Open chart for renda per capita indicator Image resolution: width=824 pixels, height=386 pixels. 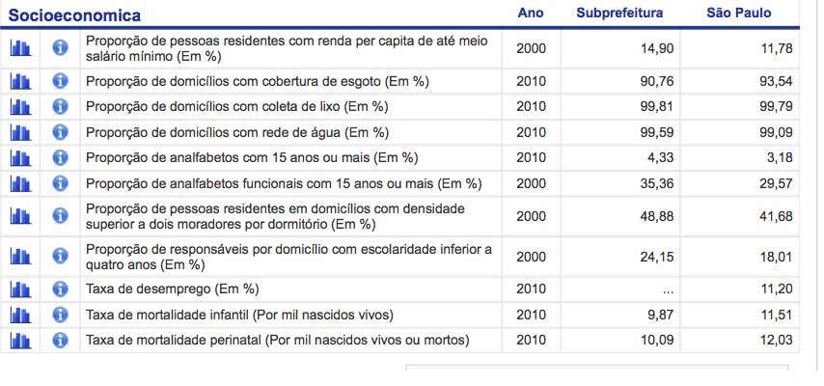pyautogui.click(x=20, y=48)
